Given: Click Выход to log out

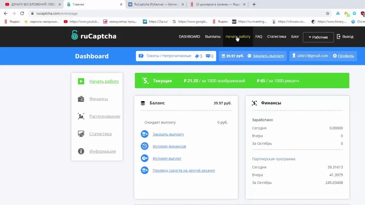Looking at the screenshot, I should pos(348,36).
